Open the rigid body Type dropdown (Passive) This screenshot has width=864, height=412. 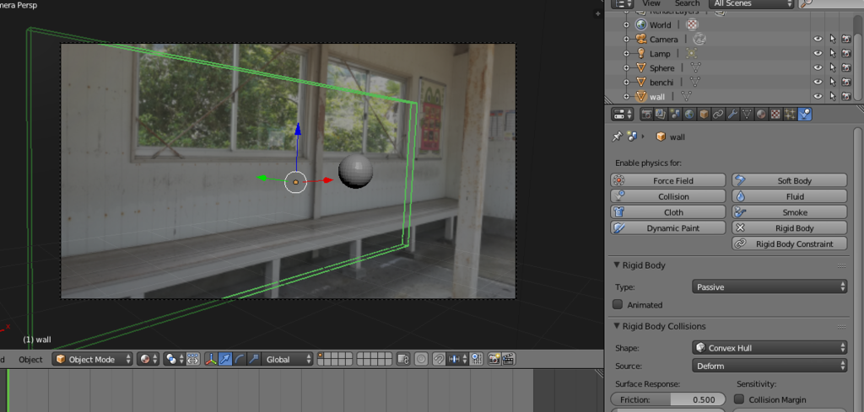769,286
